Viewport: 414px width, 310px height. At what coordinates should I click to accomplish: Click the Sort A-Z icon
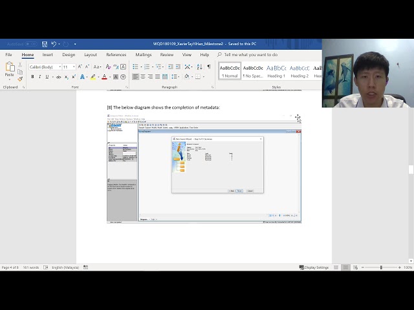click(x=200, y=67)
